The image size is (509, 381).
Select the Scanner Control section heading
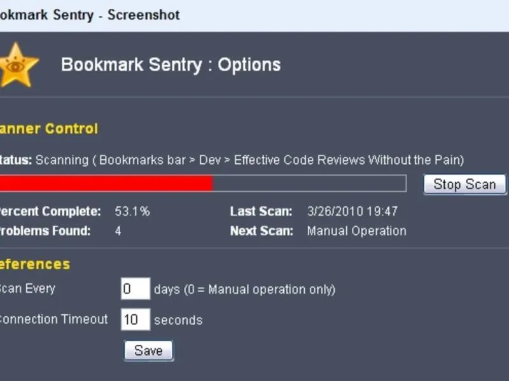pos(49,129)
